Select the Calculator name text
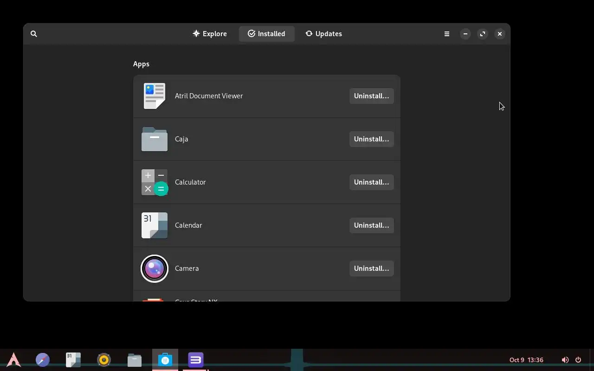The image size is (594, 371). point(190,182)
